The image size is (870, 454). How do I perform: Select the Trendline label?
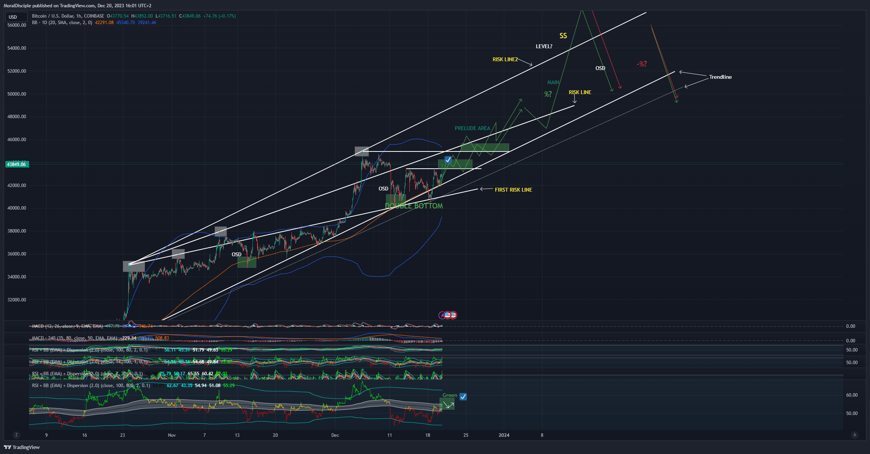coord(720,77)
